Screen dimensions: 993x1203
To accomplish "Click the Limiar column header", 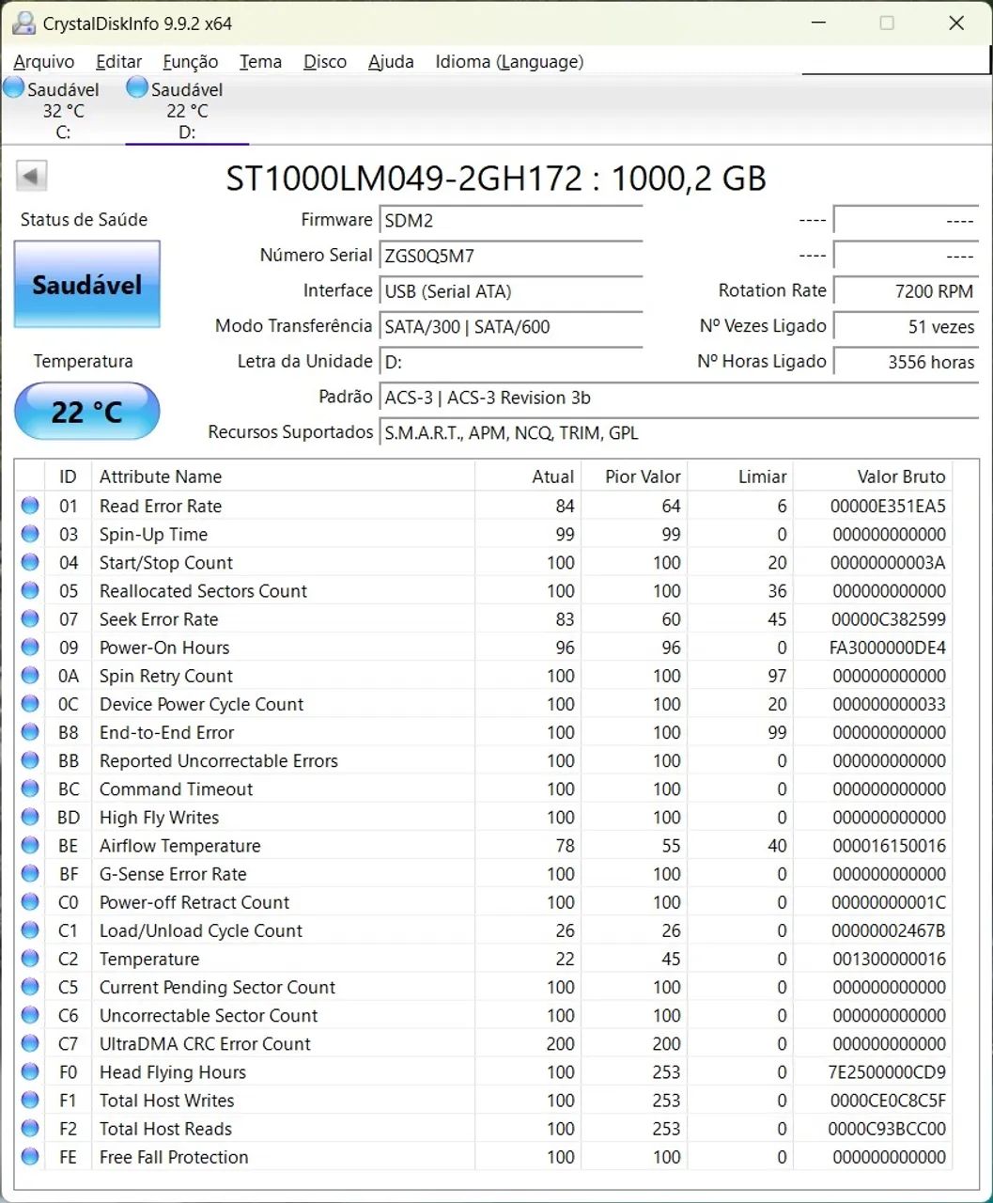I will tap(740, 477).
